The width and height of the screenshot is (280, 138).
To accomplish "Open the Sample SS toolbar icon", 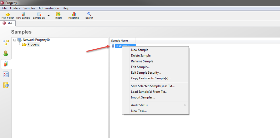I will click(x=39, y=14).
